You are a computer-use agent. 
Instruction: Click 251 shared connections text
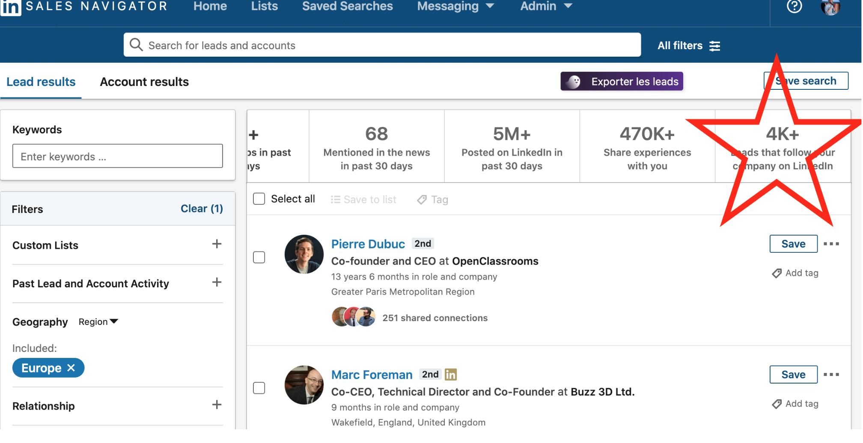pyautogui.click(x=435, y=318)
